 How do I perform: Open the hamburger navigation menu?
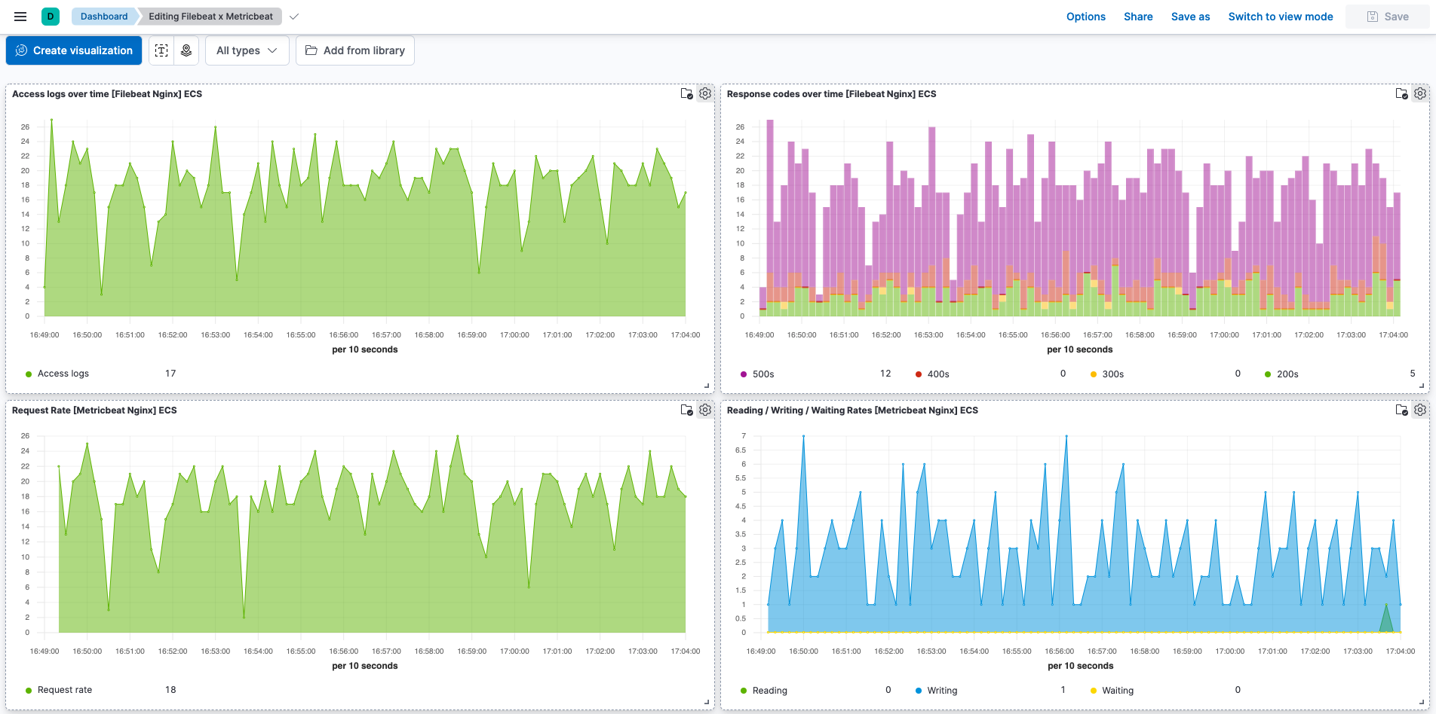20,17
